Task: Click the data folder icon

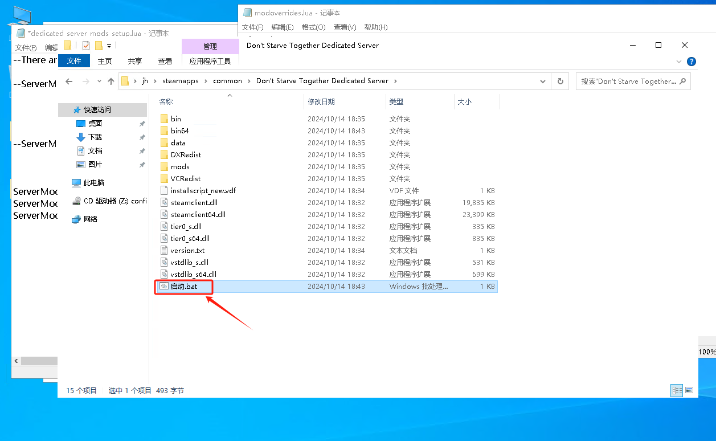Action: click(x=164, y=142)
